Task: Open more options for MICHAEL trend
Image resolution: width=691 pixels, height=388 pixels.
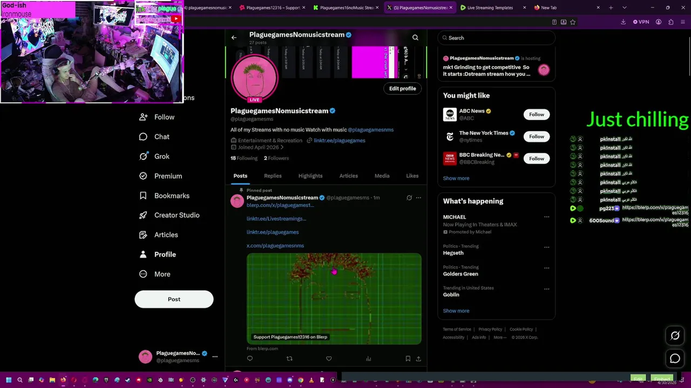Action: 546,217
